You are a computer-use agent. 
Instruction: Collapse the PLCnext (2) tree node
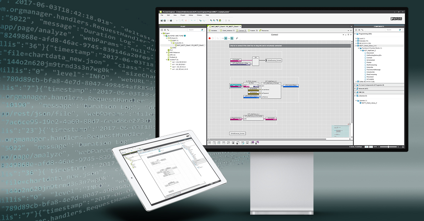coord(166,38)
